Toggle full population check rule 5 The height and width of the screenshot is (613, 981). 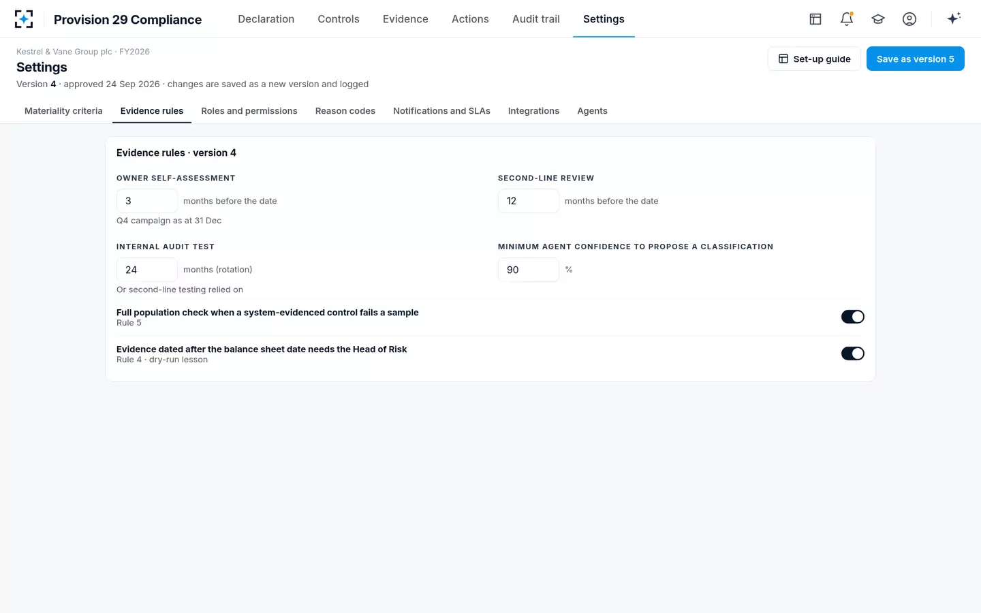(853, 317)
